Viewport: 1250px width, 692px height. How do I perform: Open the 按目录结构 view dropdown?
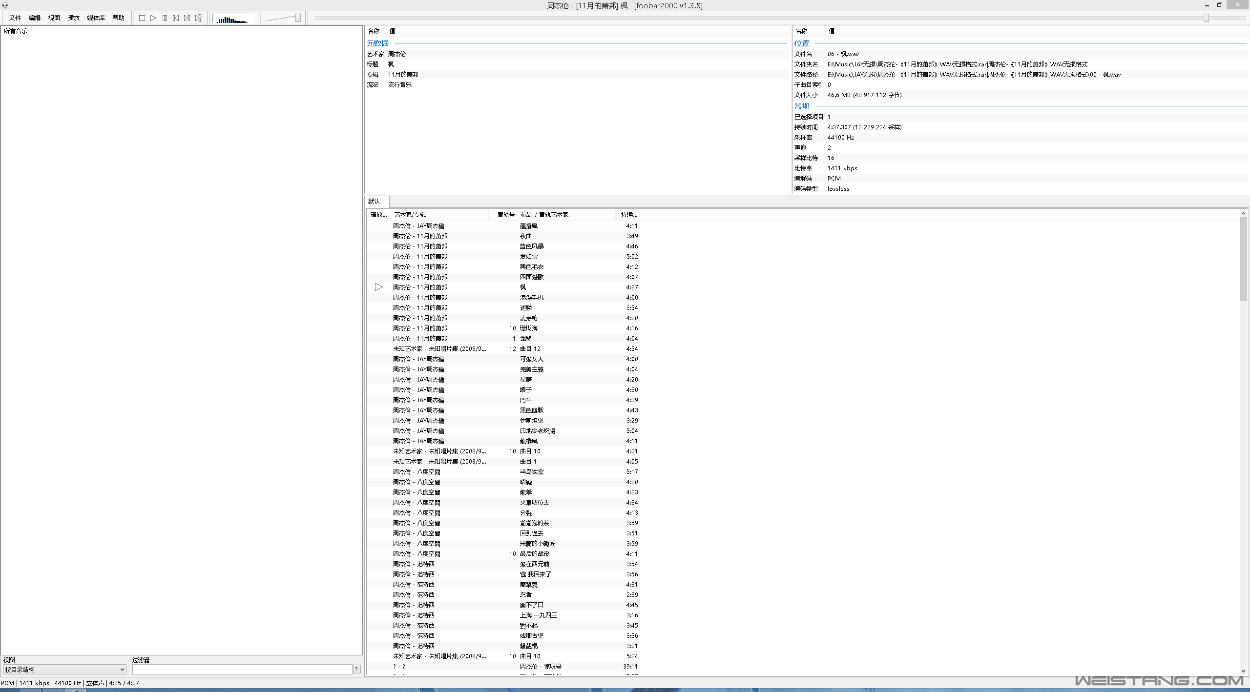(x=64, y=670)
